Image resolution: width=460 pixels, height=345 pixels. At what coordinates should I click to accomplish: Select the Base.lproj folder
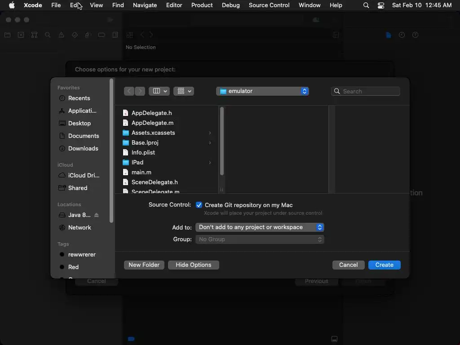point(145,142)
